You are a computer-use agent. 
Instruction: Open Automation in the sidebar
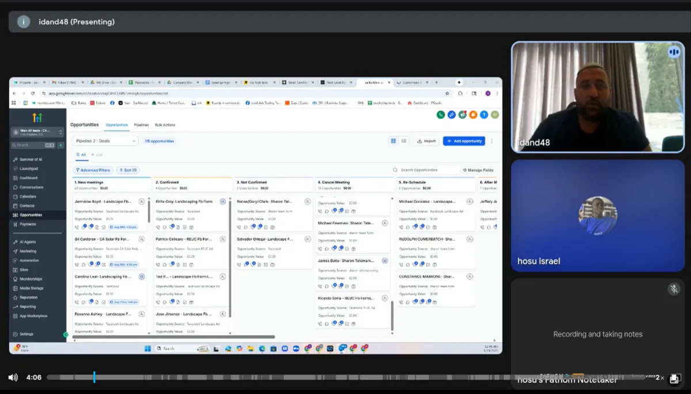point(29,261)
